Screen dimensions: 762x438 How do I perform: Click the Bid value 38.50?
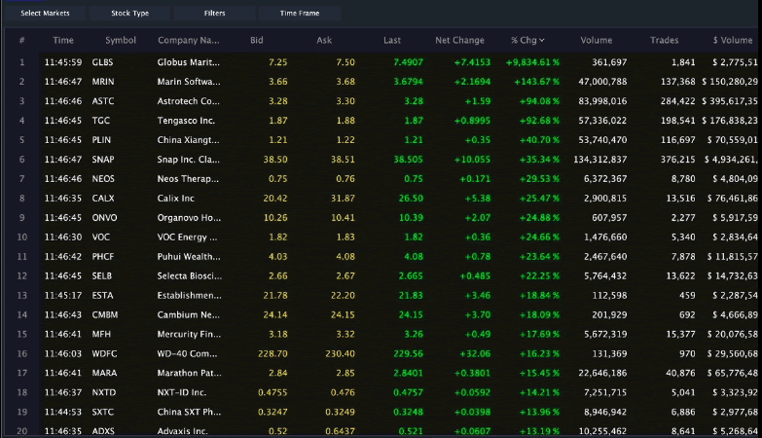click(275, 160)
